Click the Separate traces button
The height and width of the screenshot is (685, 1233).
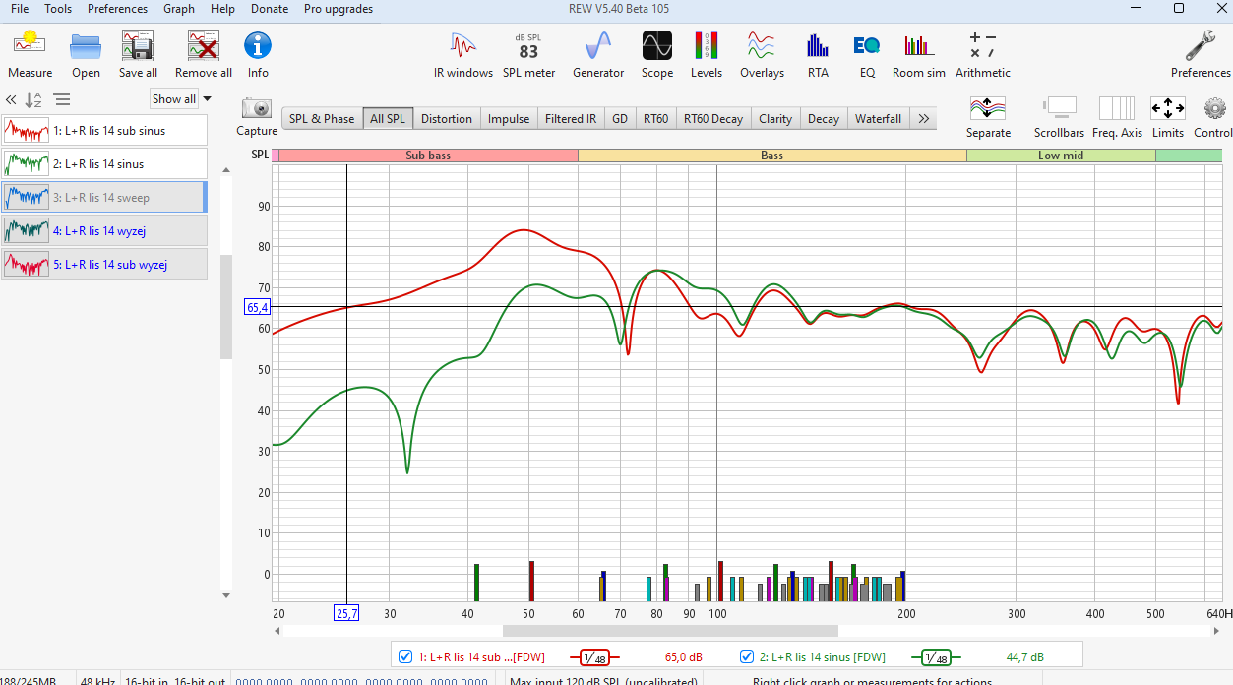pyautogui.click(x=988, y=116)
